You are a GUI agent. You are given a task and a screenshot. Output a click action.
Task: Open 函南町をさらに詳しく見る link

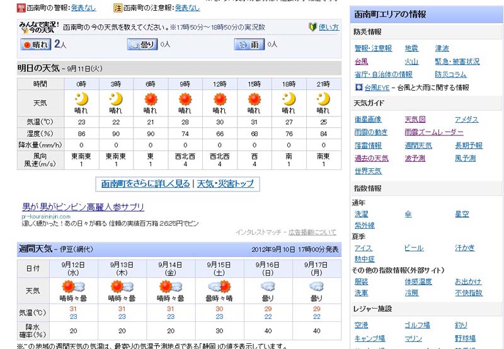[146, 184]
